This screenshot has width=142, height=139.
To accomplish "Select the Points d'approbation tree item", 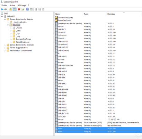I will [x=19, y=48].
